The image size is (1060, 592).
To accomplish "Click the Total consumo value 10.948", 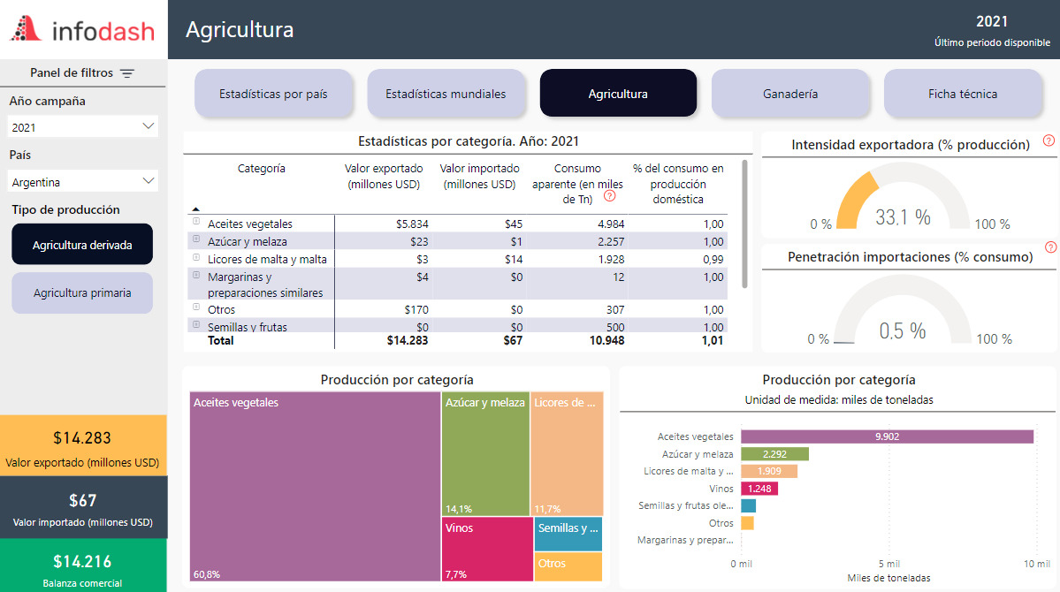I will tap(607, 340).
